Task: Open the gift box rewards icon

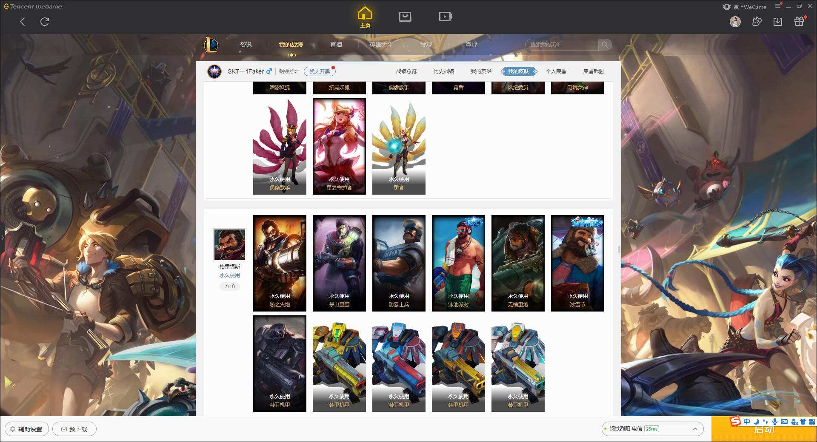Action: pyautogui.click(x=799, y=21)
